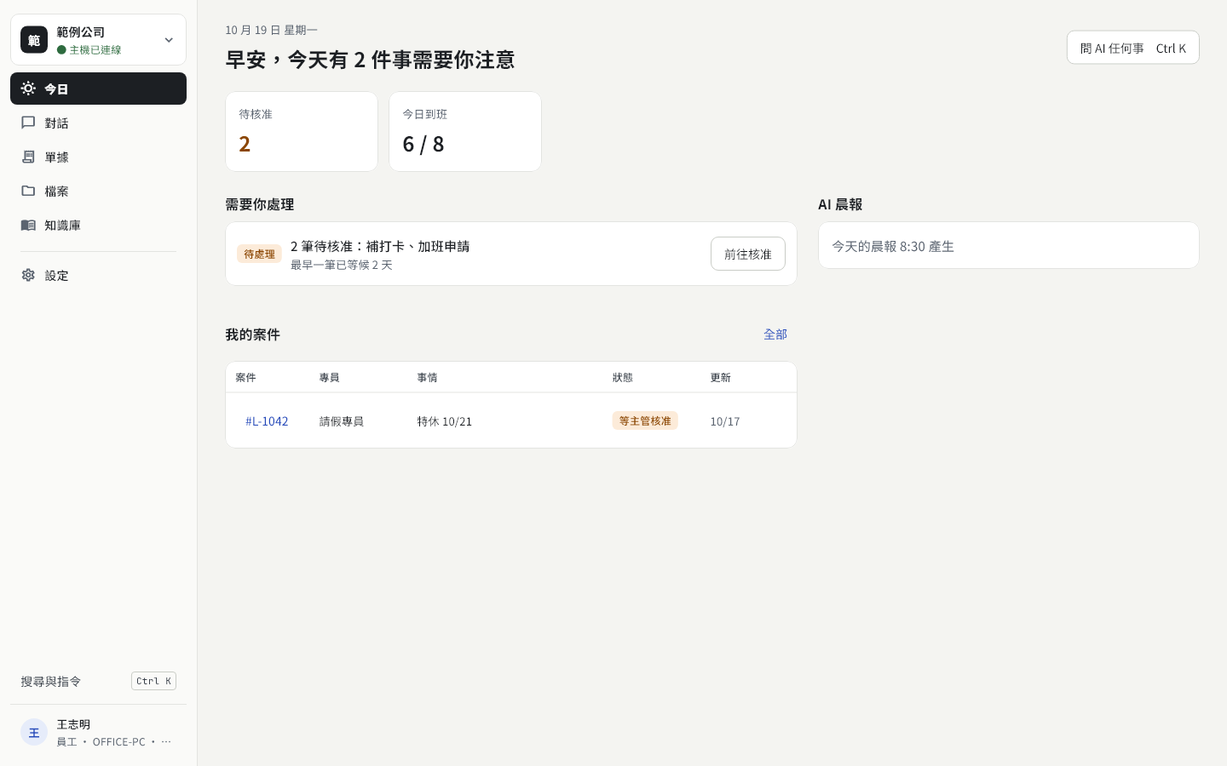1227x766 pixels.
Task: Click the chat bubble icon for 對話
Action: [28, 123]
